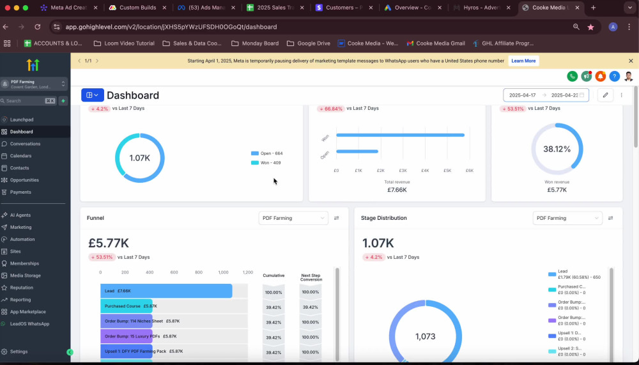Screen dimensions: 639x365
Task: Click the Order Bump: 114 Niches Sheet bar
Action: 127,321
